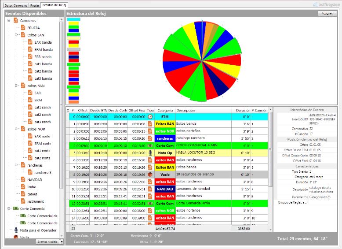Click the cube icon in the Vacío row
The image size is (342, 249).
(x=150, y=174)
